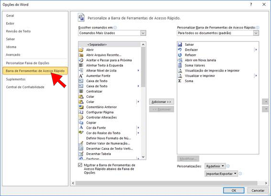Click commands list scrollbar up arrow
271x196 pixels.
point(143,45)
